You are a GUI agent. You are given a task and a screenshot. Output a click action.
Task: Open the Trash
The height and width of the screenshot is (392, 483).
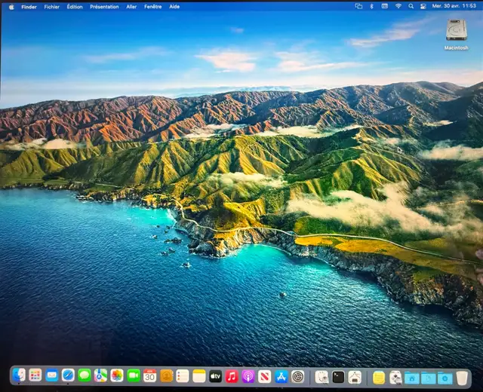462,378
